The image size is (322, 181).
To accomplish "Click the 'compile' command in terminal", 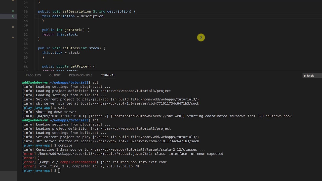I will [x=65, y=145].
